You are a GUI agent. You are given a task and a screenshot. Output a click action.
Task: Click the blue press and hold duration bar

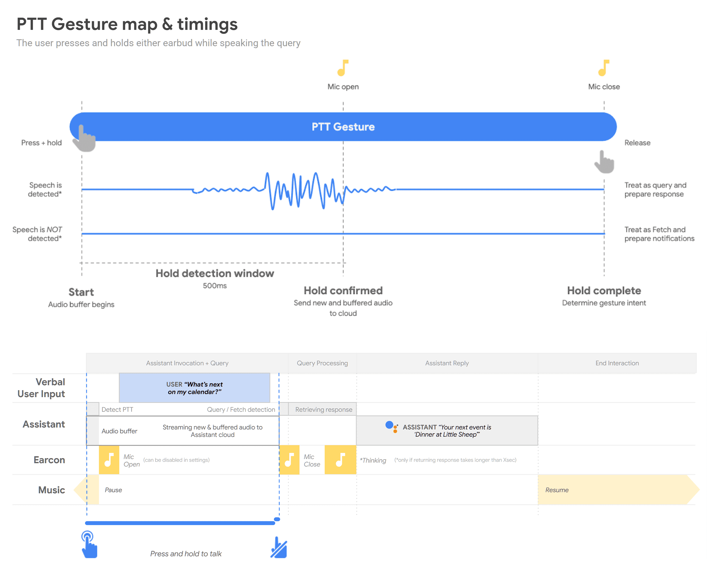(x=180, y=523)
